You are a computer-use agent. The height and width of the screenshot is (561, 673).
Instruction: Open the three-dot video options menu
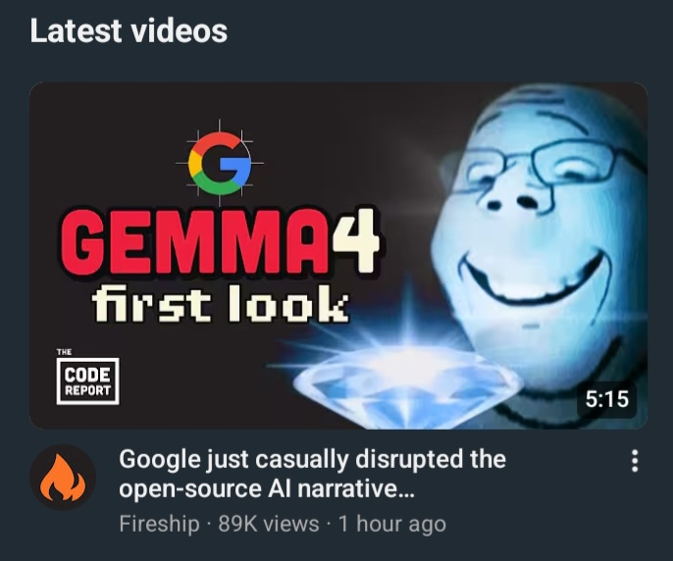pyautogui.click(x=635, y=461)
